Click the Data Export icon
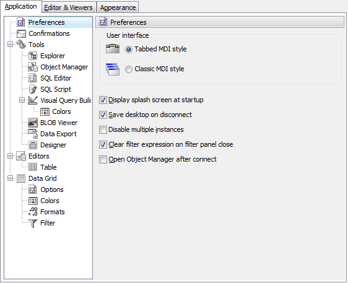Screen dimensions: 348x283 tap(33, 134)
